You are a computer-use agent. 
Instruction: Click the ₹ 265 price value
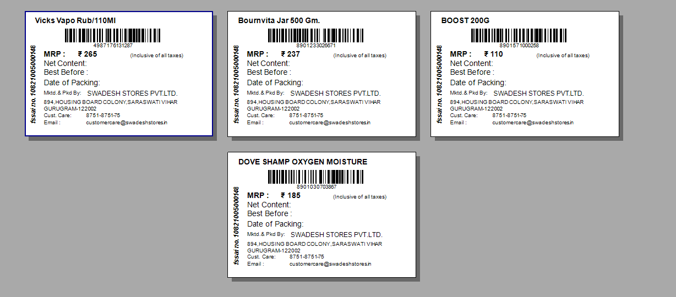88,54
